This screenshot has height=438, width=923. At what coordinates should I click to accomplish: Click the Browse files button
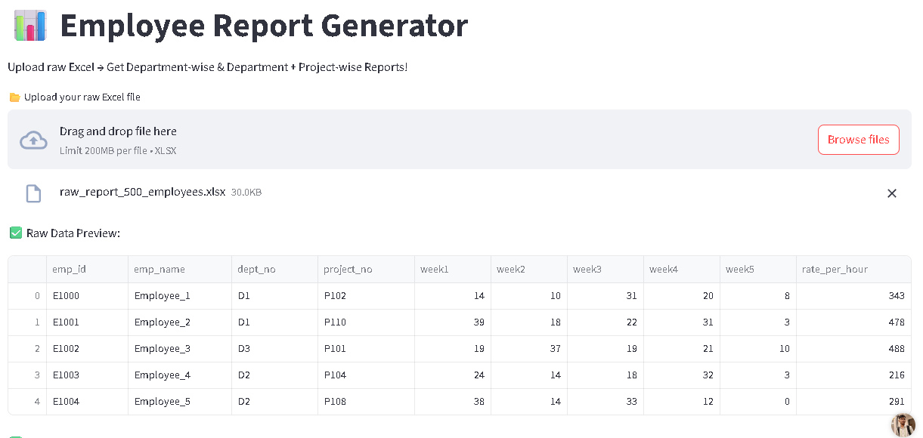click(x=858, y=140)
